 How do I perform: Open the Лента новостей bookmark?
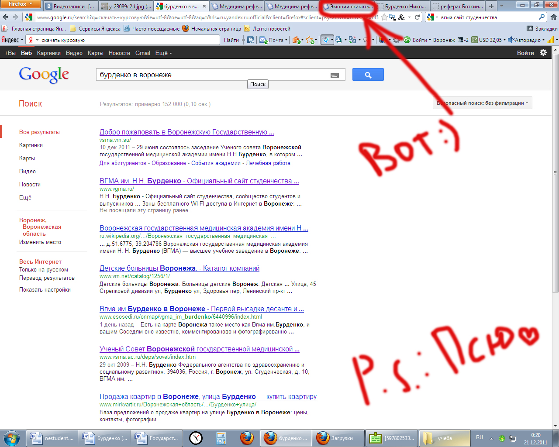tap(267, 28)
